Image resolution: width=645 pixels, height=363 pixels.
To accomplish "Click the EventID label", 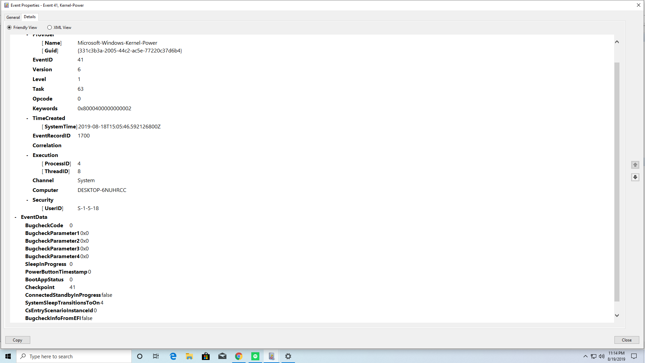I will pyautogui.click(x=43, y=60).
